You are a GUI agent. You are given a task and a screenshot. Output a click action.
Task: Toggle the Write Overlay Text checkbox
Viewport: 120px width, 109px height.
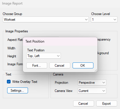click(x=9, y=82)
